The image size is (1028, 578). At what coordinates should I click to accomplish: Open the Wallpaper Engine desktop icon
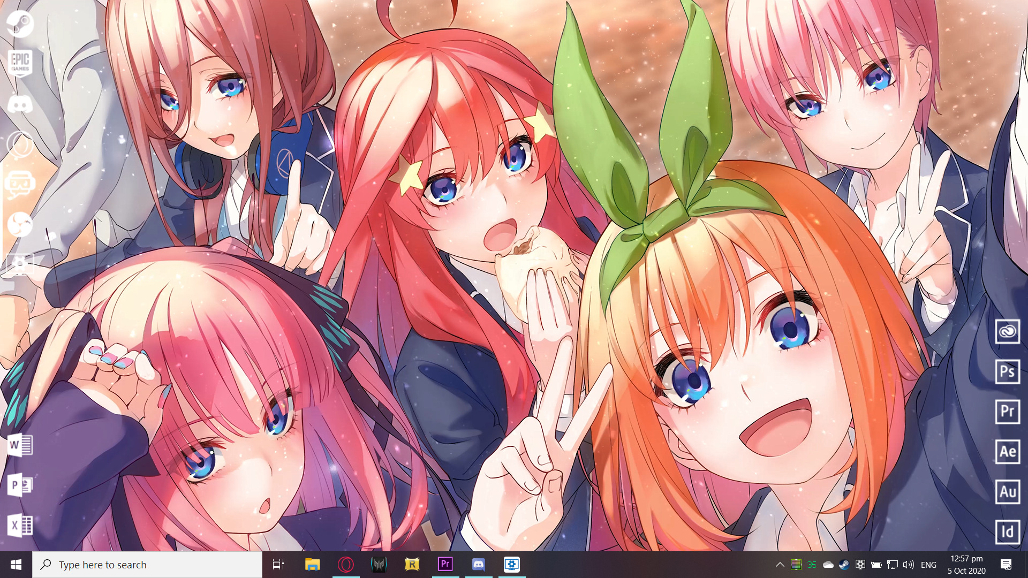click(20, 264)
